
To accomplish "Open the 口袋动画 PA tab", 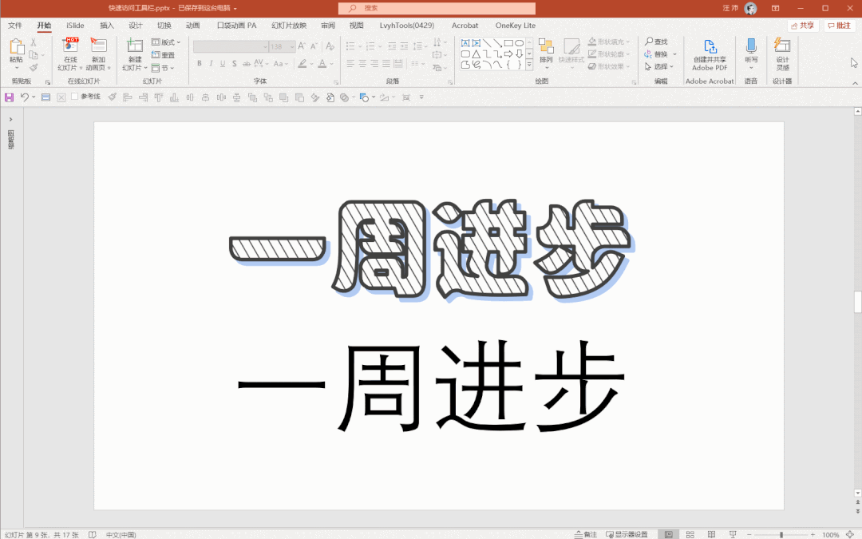I will (x=236, y=26).
